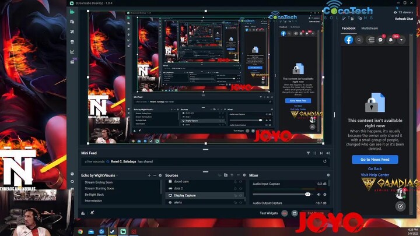Click the Facebook logo in chat panel

pos(348,40)
